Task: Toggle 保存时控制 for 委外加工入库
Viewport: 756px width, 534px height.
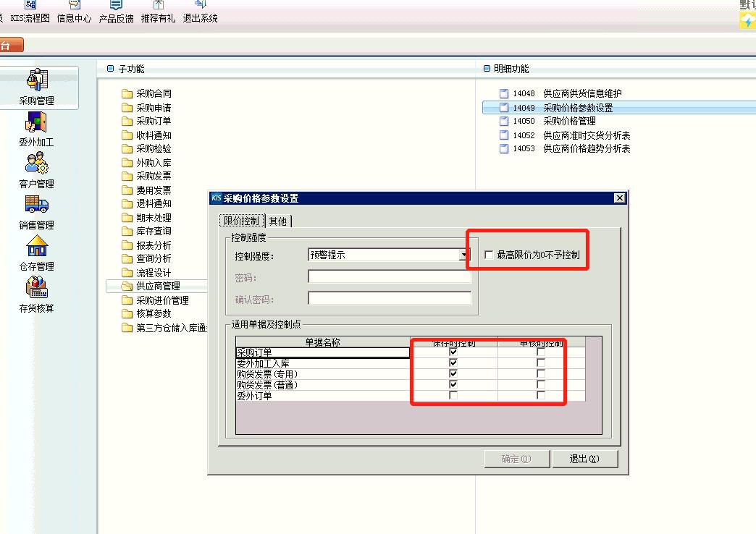Action: 453,363
